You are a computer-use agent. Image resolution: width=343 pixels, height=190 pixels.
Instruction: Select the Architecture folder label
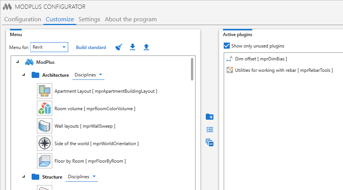coord(56,75)
